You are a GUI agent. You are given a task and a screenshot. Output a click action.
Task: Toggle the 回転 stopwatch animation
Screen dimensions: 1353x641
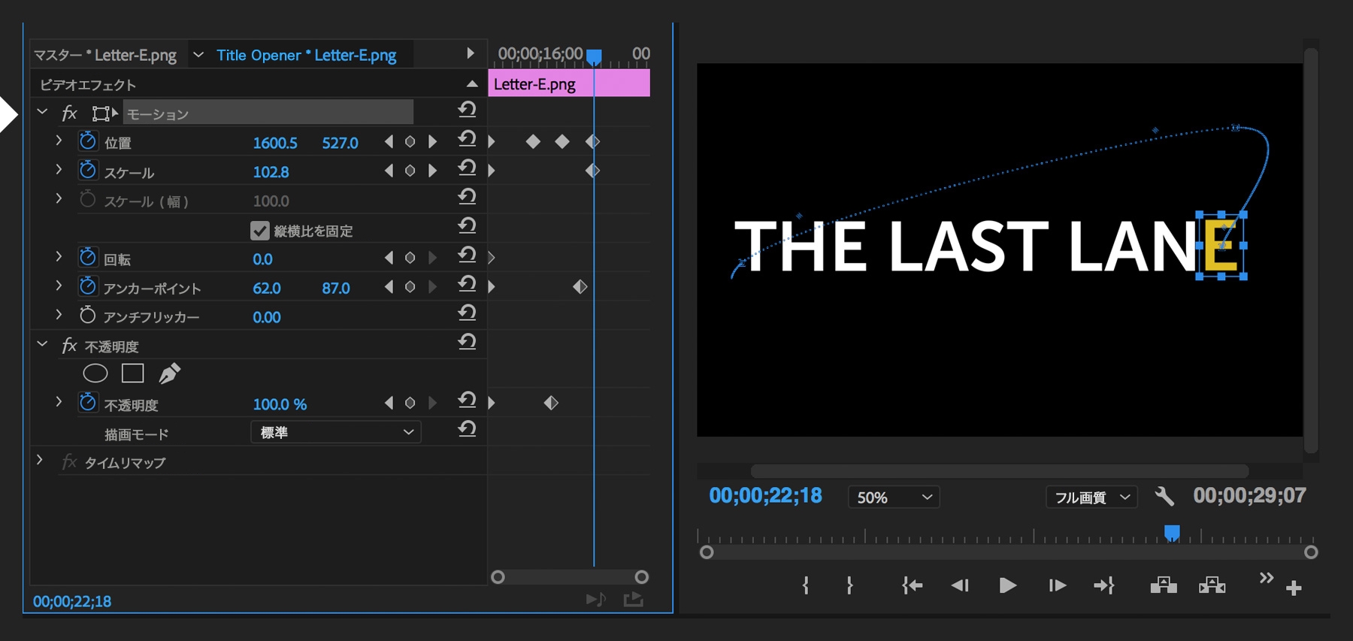[x=88, y=258]
